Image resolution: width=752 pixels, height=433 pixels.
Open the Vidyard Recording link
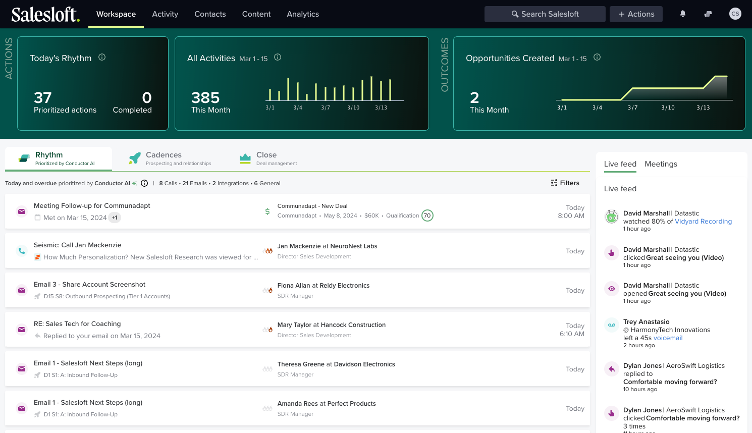click(703, 222)
